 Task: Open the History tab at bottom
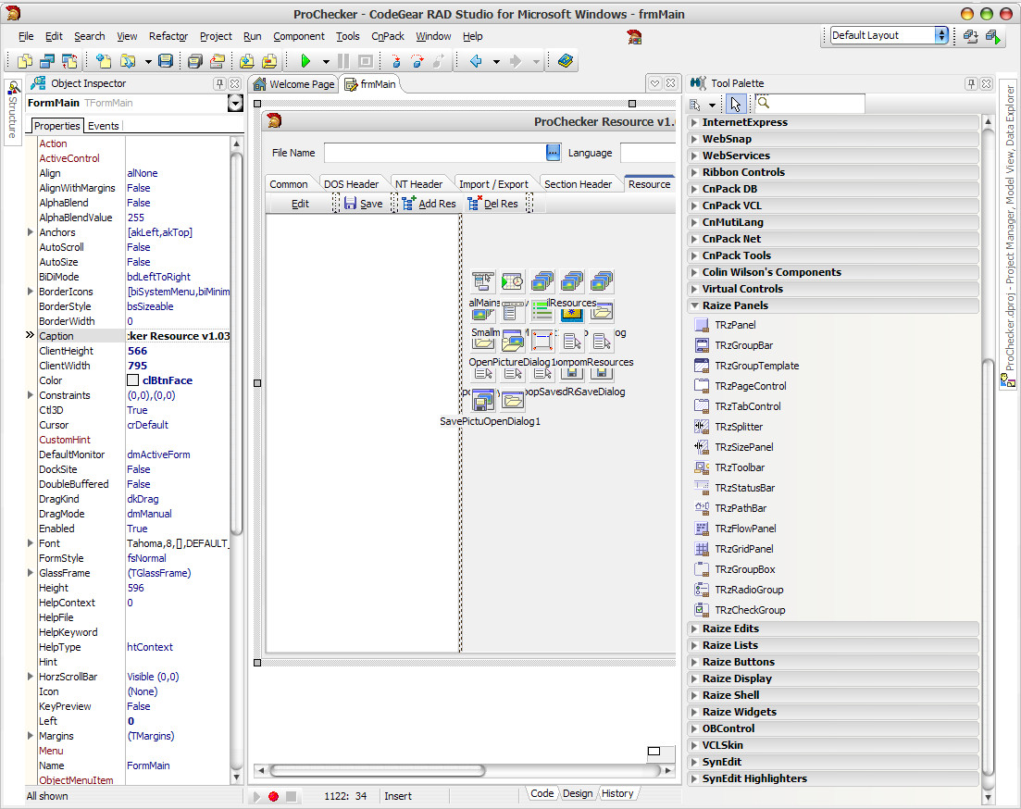click(x=617, y=793)
